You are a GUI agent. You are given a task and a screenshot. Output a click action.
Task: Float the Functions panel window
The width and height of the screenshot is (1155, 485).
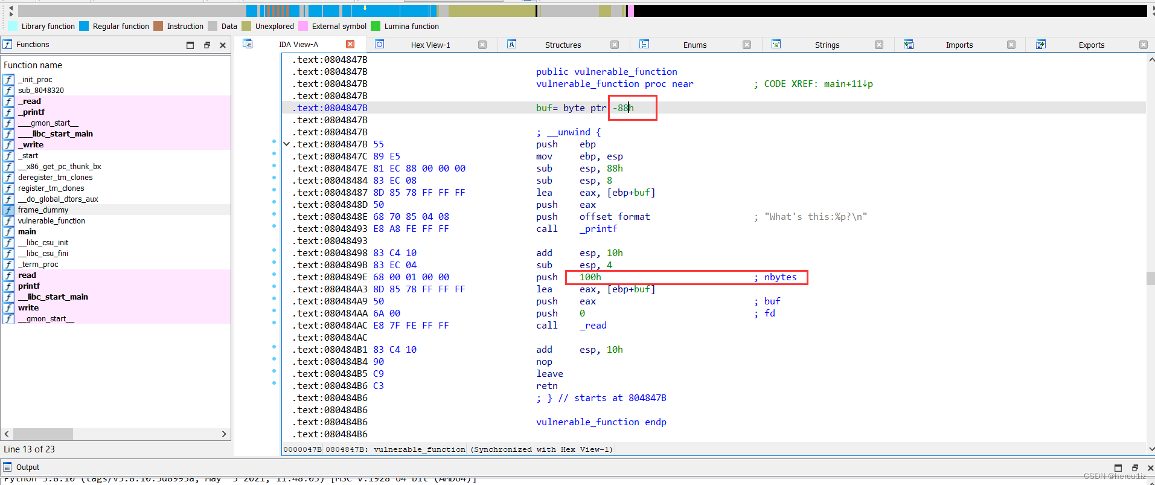[x=207, y=45]
